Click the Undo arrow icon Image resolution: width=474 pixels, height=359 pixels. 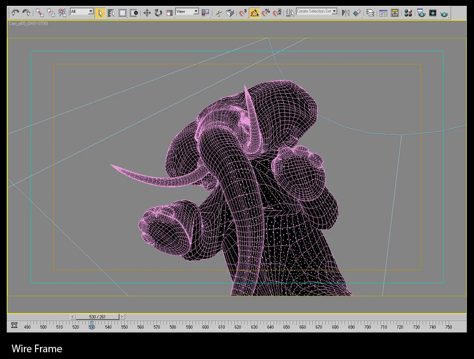15,13
